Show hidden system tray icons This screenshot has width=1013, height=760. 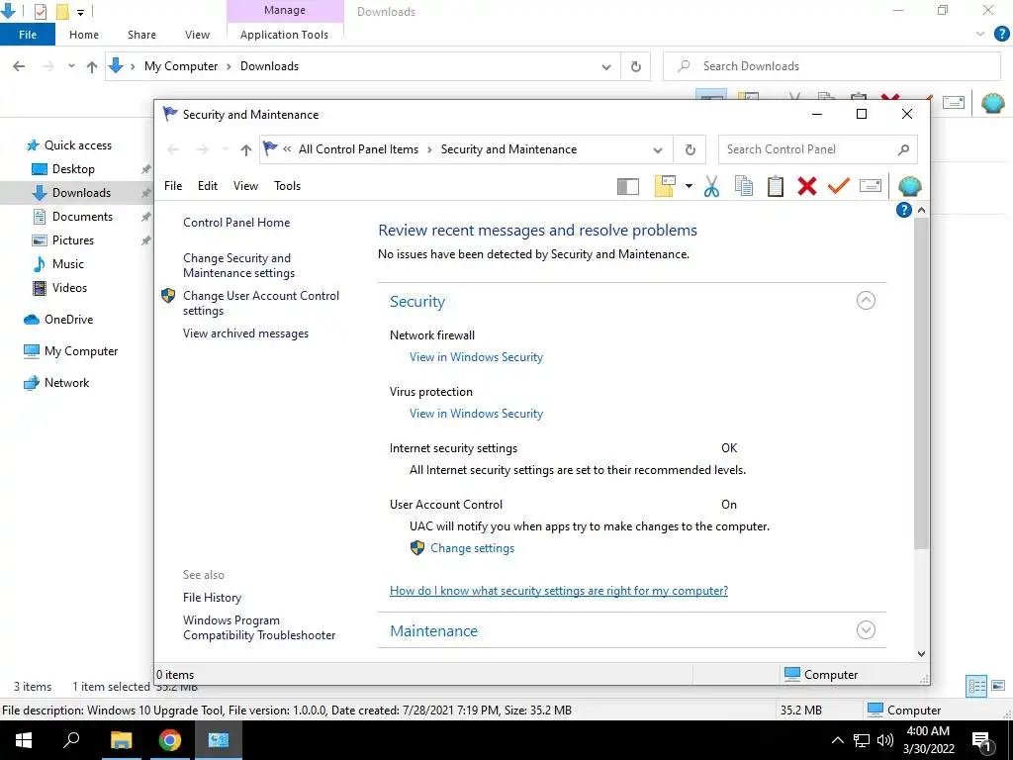[837, 740]
